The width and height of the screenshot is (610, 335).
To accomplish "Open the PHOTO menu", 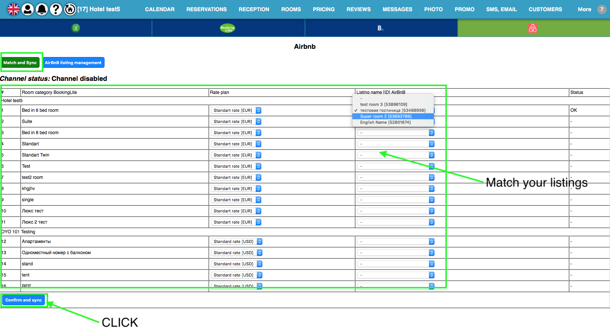I will click(433, 9).
